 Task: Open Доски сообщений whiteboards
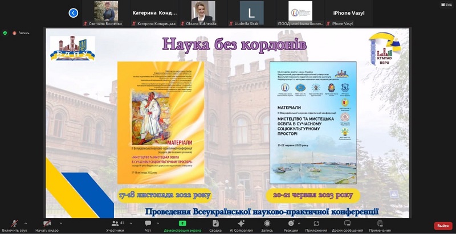point(347,226)
